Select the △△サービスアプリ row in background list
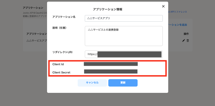The width and height of the screenshot is (215, 106). pyautogui.click(x=108, y=41)
